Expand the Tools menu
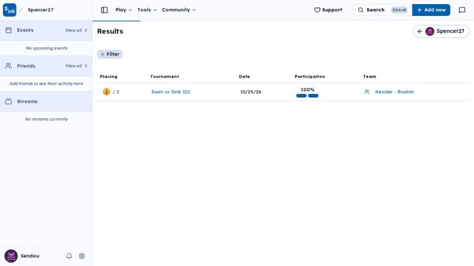Image resolution: width=474 pixels, height=266 pixels. coord(147,10)
